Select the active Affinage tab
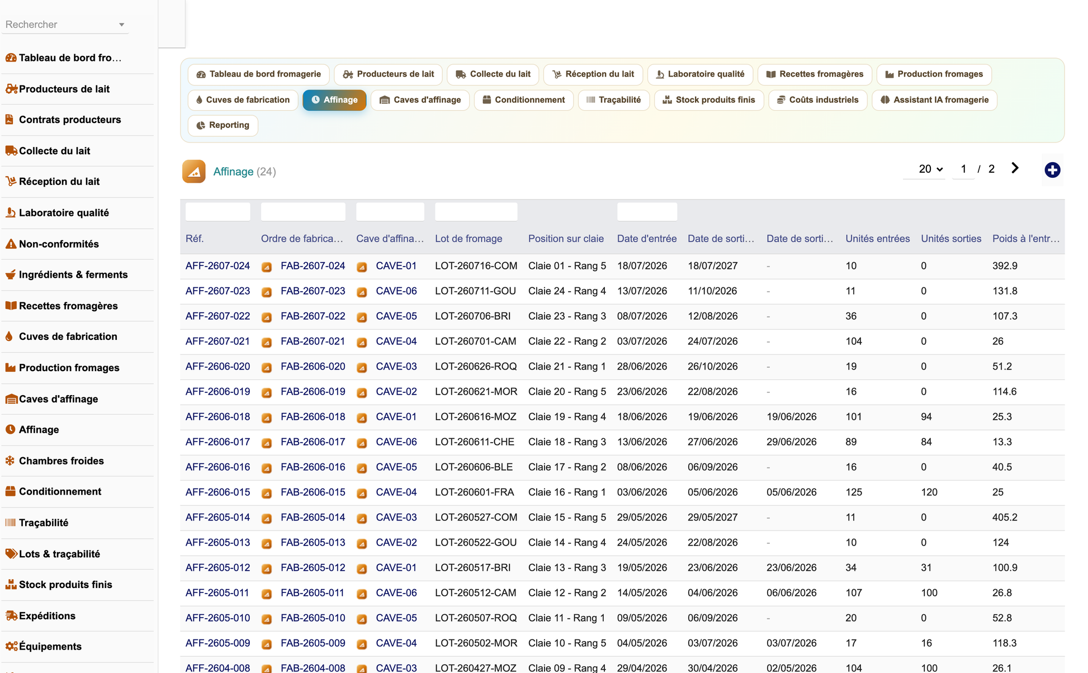1088x673 pixels. 334,100
